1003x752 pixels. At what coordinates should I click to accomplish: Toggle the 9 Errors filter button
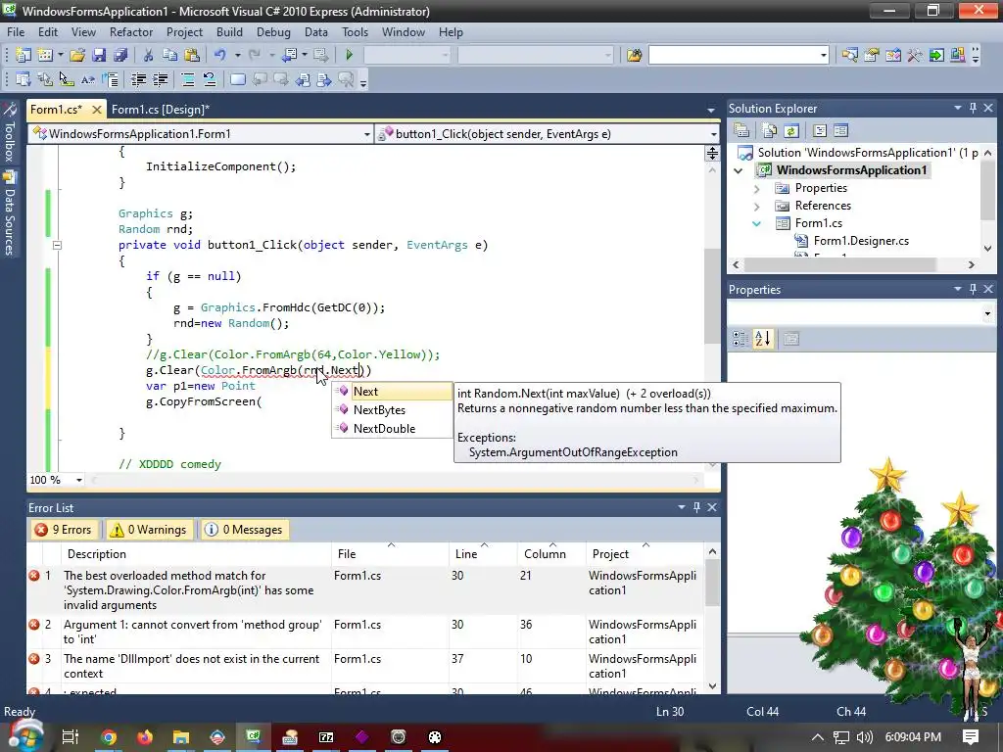click(x=64, y=530)
